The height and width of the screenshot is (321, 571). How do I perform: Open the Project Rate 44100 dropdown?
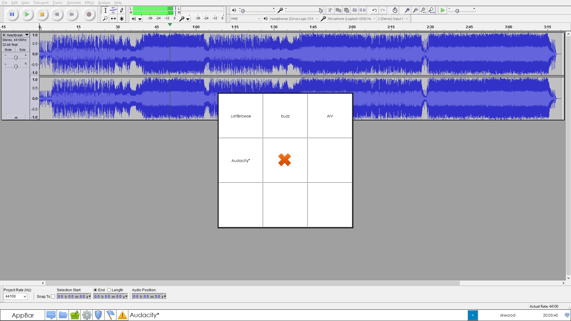(x=15, y=296)
